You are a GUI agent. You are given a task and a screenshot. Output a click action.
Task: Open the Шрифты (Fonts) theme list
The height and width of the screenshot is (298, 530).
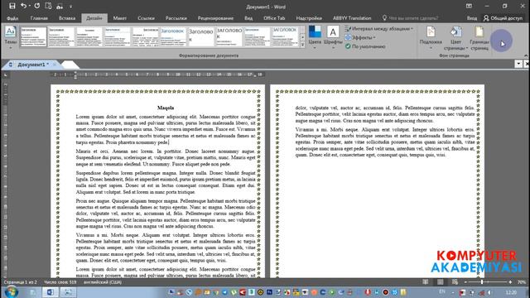(333, 38)
